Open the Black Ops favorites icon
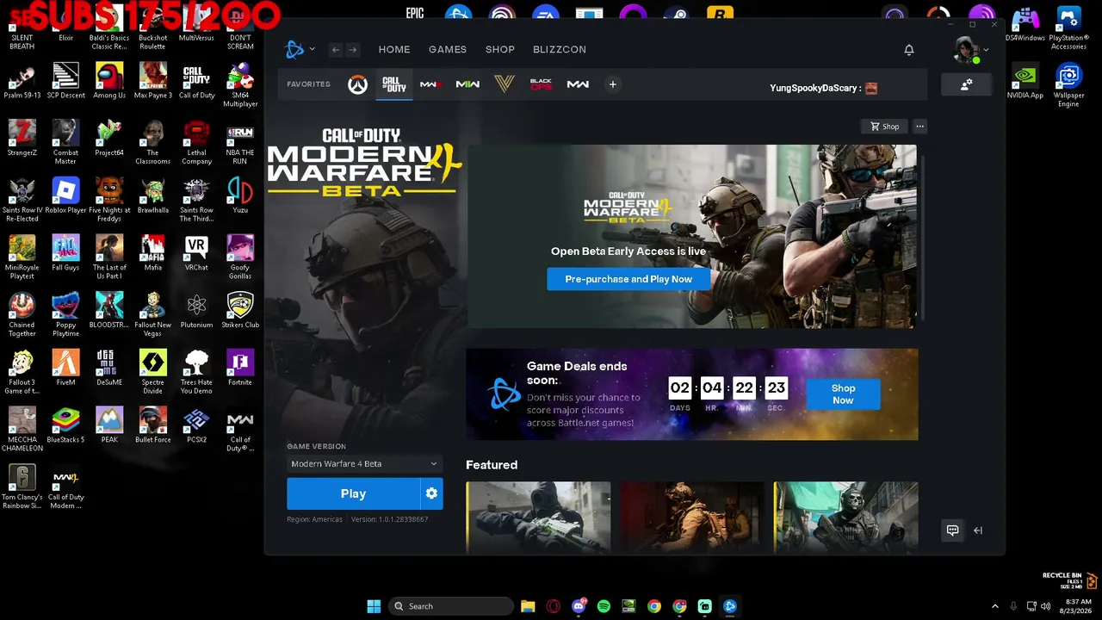Viewport: 1102px width, 620px height. (x=541, y=84)
